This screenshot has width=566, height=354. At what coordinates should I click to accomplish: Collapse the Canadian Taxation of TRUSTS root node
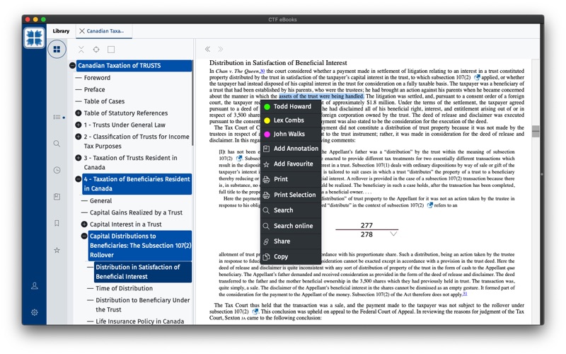pyautogui.click(x=72, y=66)
